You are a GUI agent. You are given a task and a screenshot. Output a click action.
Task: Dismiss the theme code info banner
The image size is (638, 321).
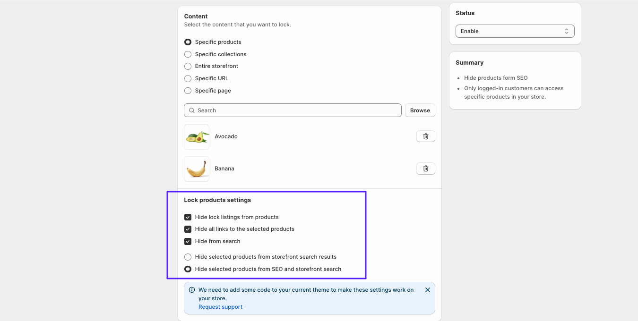coord(427,290)
